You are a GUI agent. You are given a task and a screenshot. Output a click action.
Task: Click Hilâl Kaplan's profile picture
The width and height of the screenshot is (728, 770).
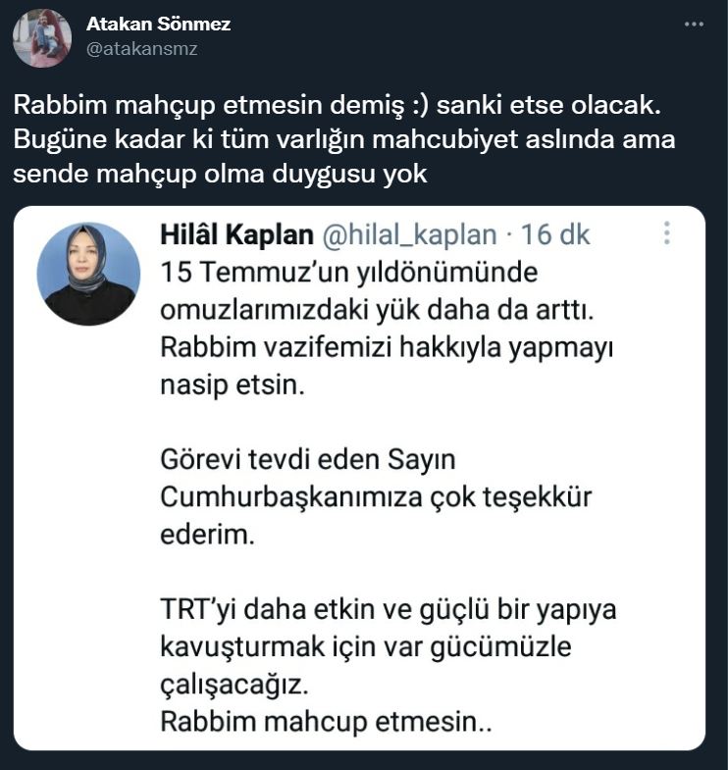point(88,274)
